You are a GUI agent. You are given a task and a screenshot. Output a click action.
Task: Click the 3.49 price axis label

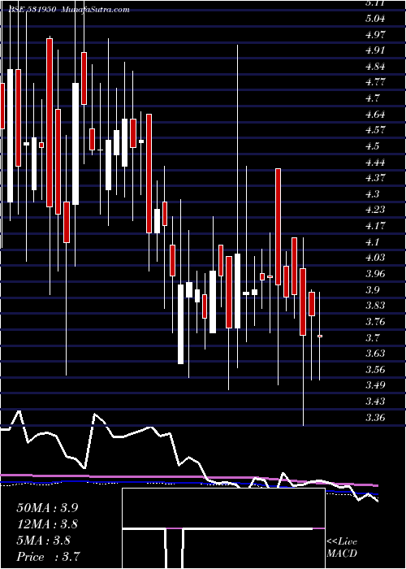click(375, 385)
